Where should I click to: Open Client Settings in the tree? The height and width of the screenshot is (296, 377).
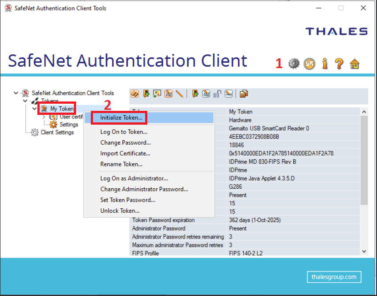(x=57, y=132)
